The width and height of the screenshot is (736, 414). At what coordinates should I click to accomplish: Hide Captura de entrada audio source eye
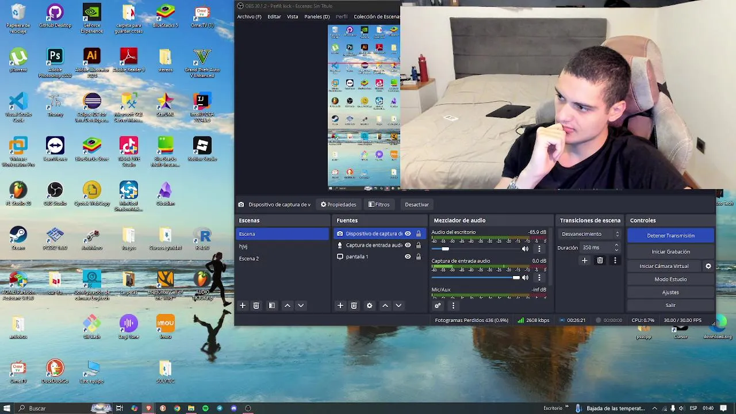pos(408,245)
